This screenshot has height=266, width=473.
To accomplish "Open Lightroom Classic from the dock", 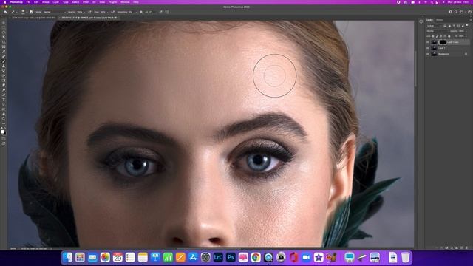I will click(x=218, y=257).
